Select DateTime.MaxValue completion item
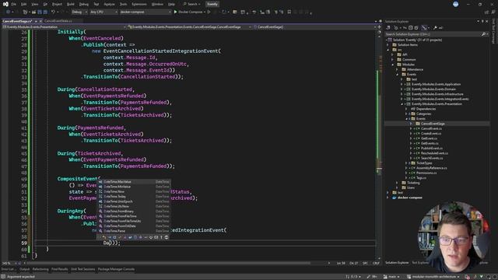The image size is (498, 280). [x=134, y=182]
